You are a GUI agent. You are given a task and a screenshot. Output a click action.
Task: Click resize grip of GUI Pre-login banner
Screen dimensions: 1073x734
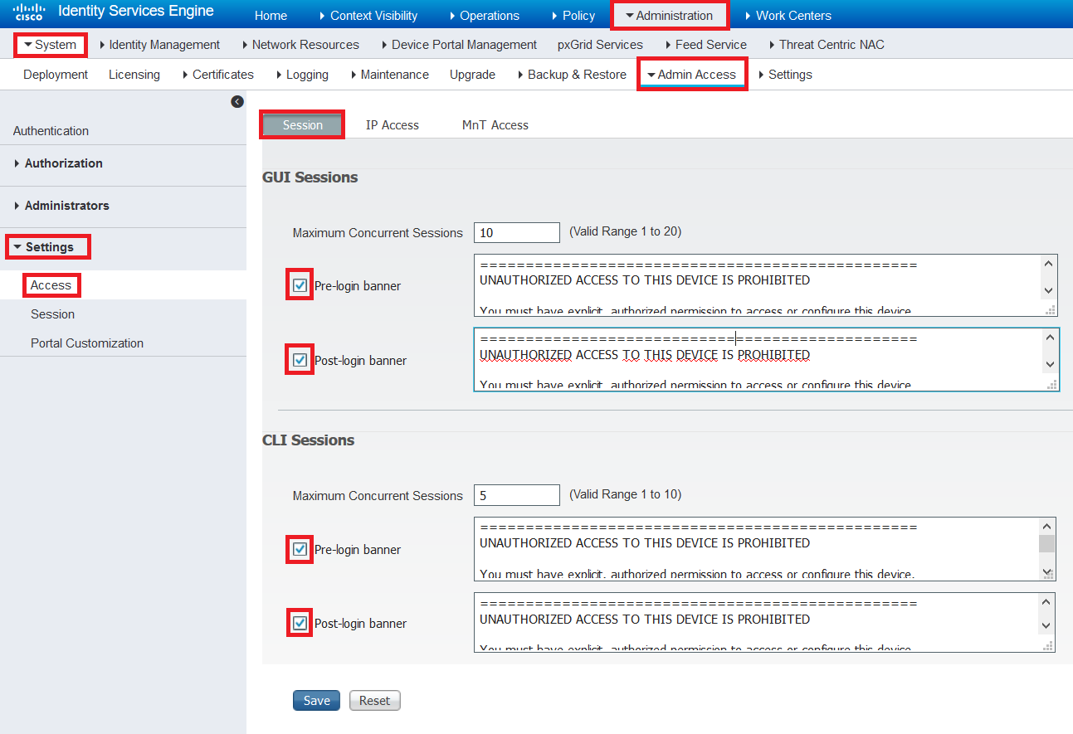1051,310
